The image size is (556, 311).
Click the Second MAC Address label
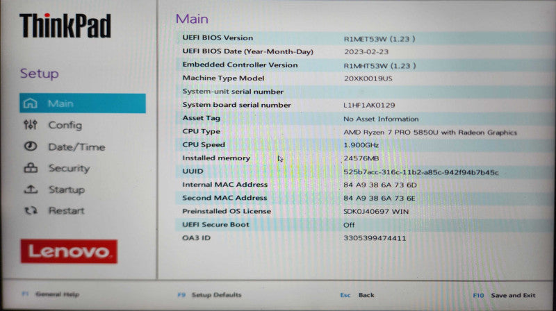pos(224,198)
